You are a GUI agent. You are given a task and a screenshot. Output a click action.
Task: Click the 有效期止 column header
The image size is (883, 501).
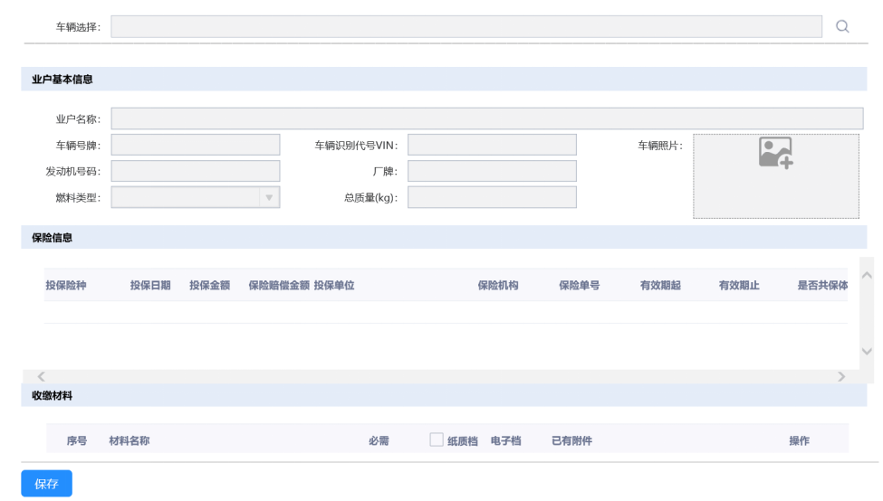point(739,286)
